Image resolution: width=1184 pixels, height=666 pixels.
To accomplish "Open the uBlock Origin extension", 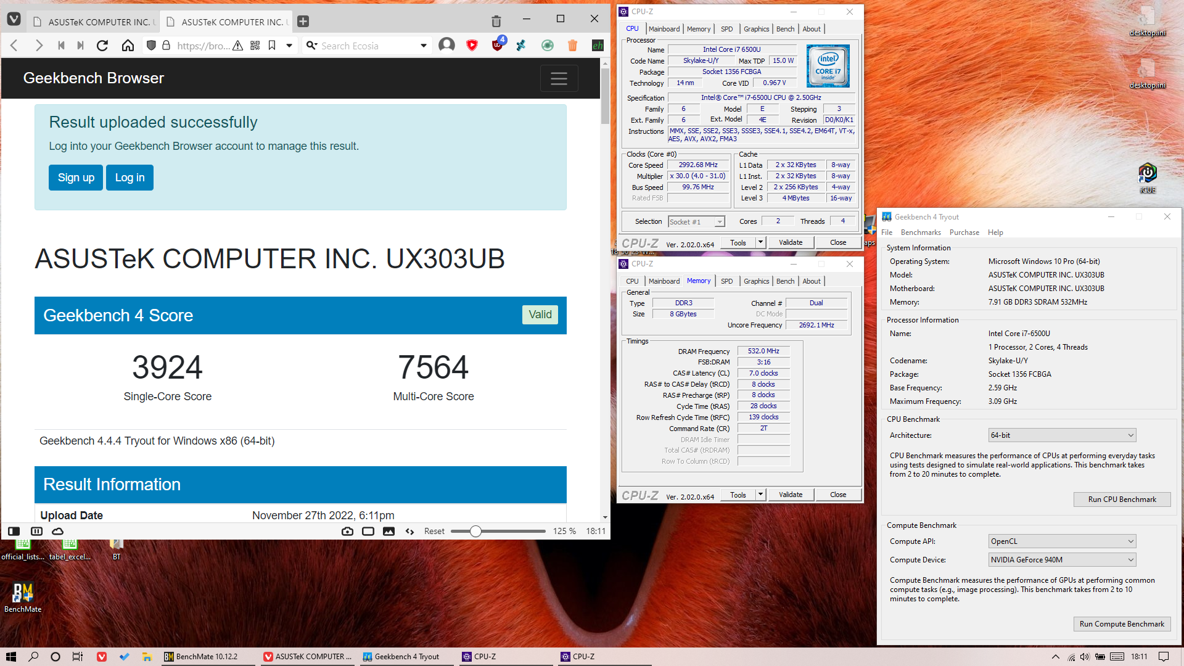I will tap(498, 45).
